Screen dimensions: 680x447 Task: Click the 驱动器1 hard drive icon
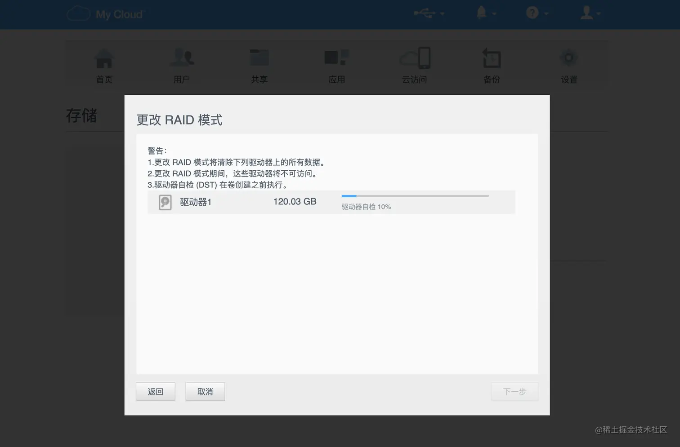(x=165, y=202)
